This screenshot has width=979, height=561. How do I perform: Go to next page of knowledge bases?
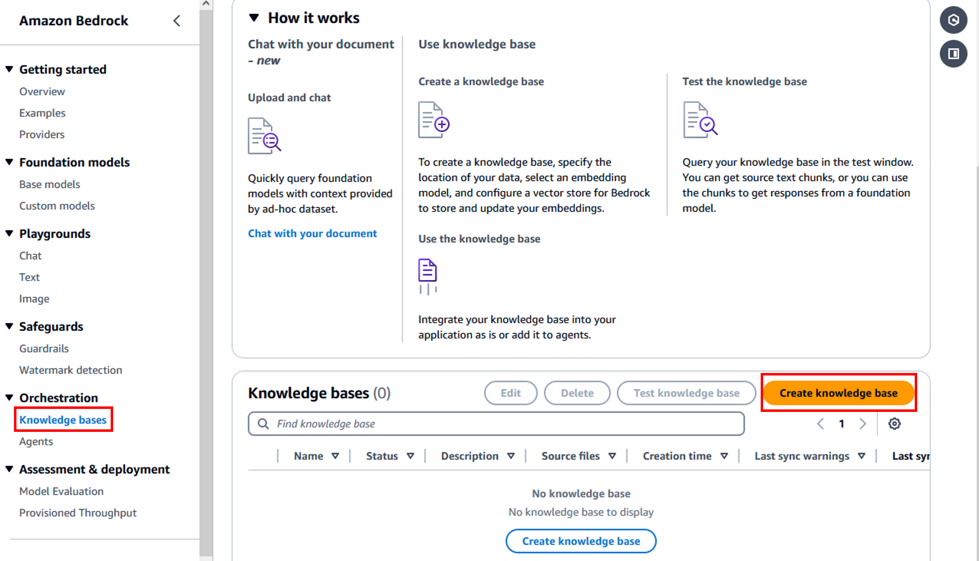coord(863,424)
